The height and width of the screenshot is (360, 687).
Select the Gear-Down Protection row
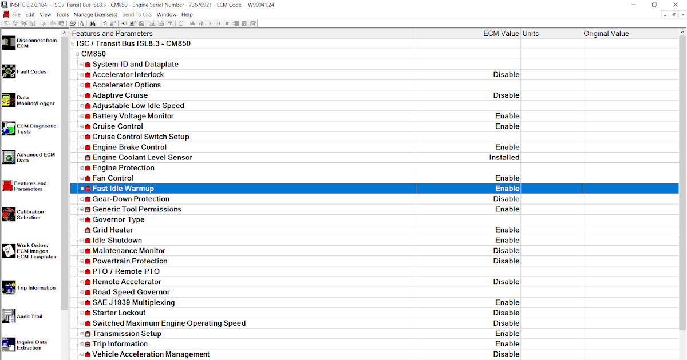[x=374, y=199]
